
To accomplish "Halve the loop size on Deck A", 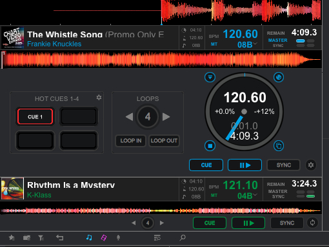I will 129,117.
